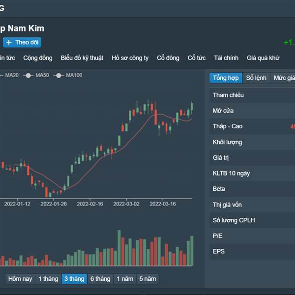Click the Số lượng CPLH row label
Screen dimensions: 295x295
[234, 220]
